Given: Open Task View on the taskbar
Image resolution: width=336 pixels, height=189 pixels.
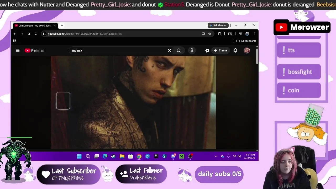Looking at the screenshot, I should [96, 156].
